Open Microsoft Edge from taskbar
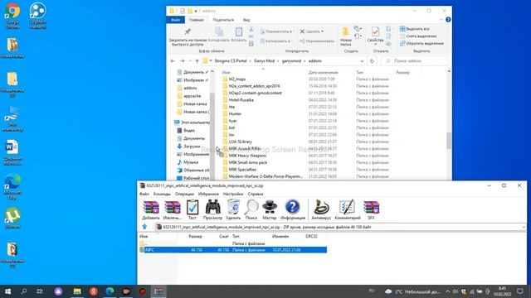This screenshot has height=298, width=531. [x=110, y=291]
